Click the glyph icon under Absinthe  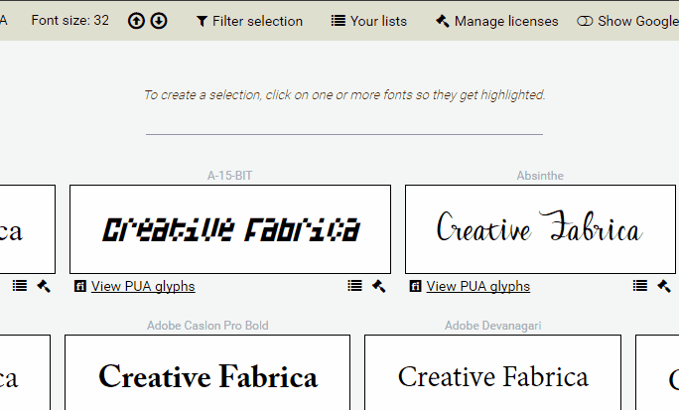point(416,287)
